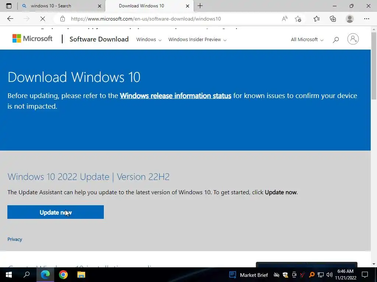Launch Google Chrome from taskbar

click(x=63, y=275)
